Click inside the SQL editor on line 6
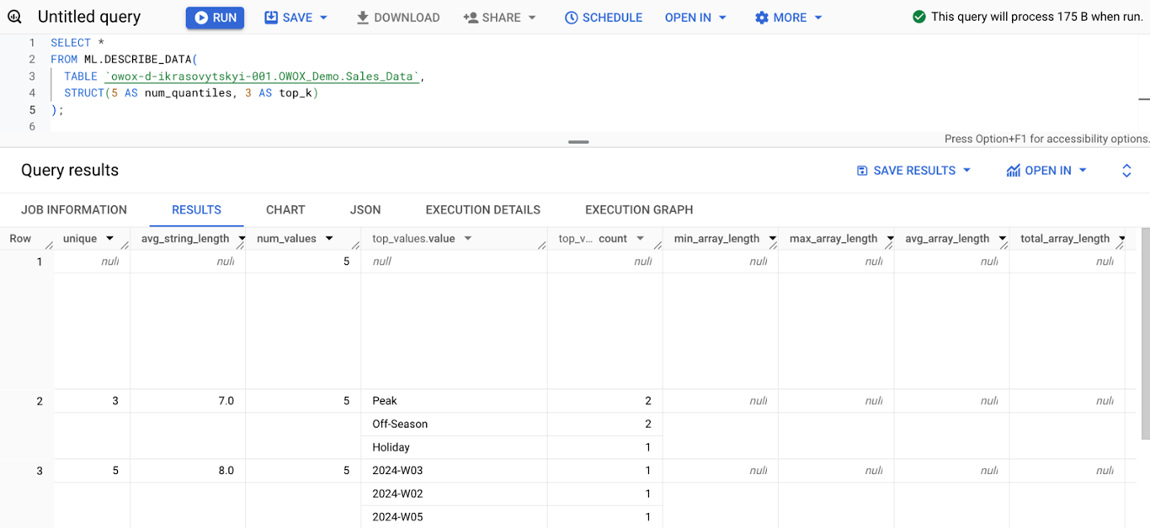Screen dimensions: 1150x528 (589, 126)
